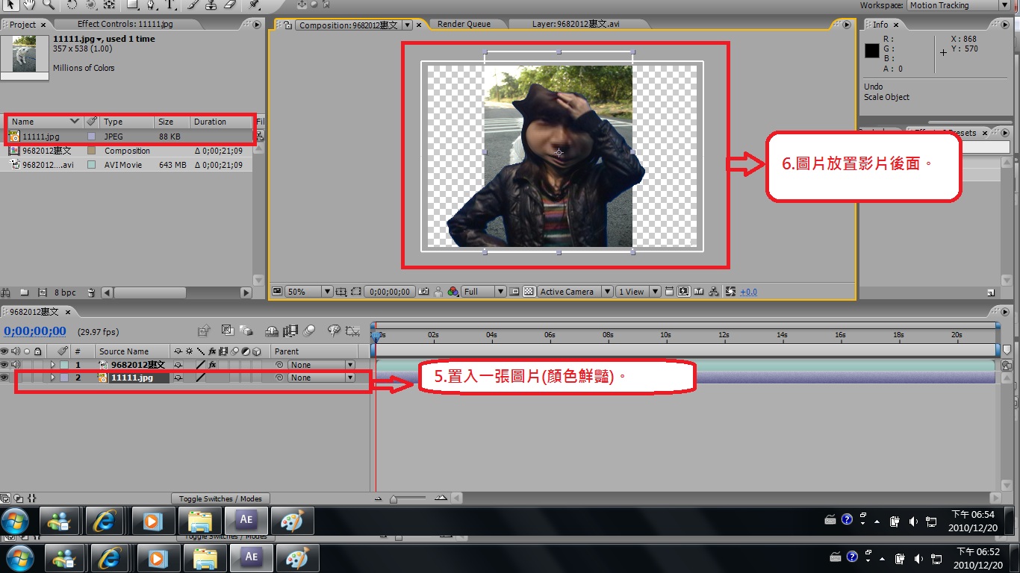Click the reset exposure icon in viewer
This screenshot has height=573, width=1020.
[731, 292]
